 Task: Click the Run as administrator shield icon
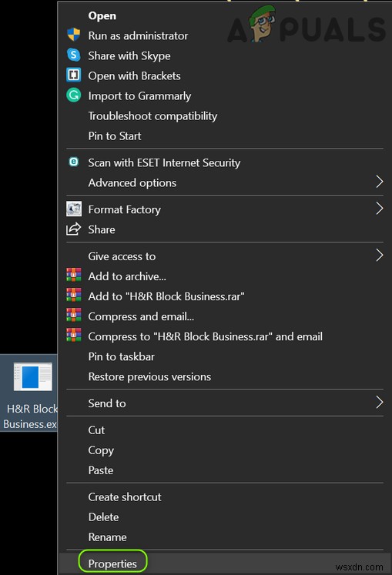point(73,35)
